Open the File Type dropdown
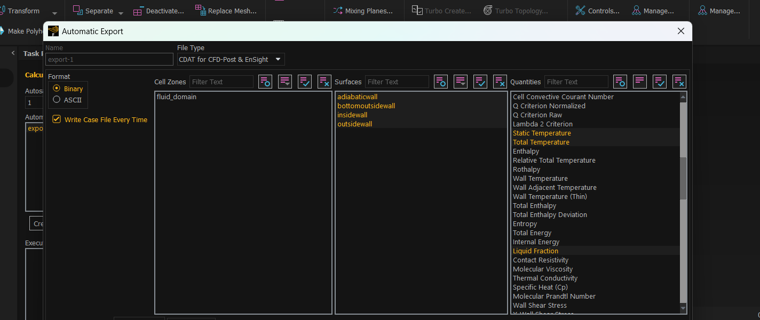Screen dimensions: 760x320 click(x=231, y=59)
